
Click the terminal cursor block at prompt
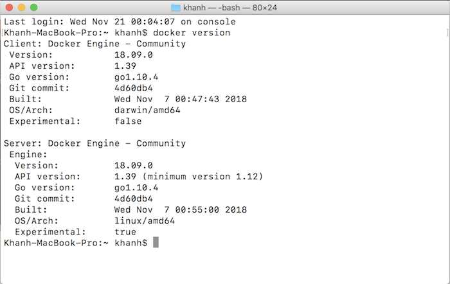tap(156, 242)
